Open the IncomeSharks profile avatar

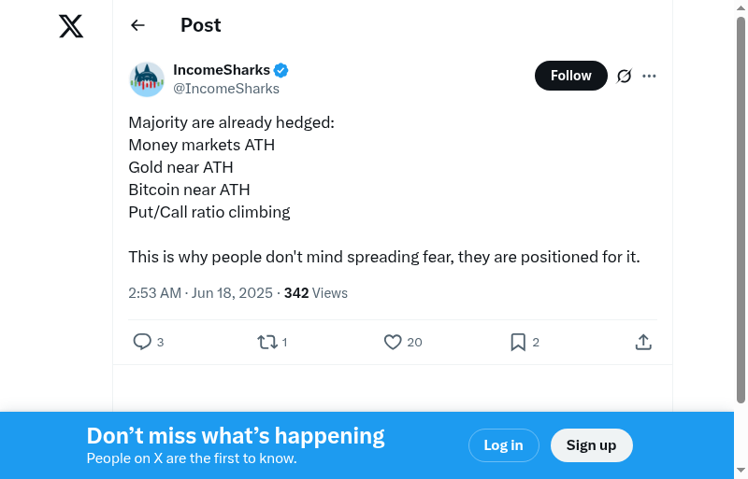[147, 79]
